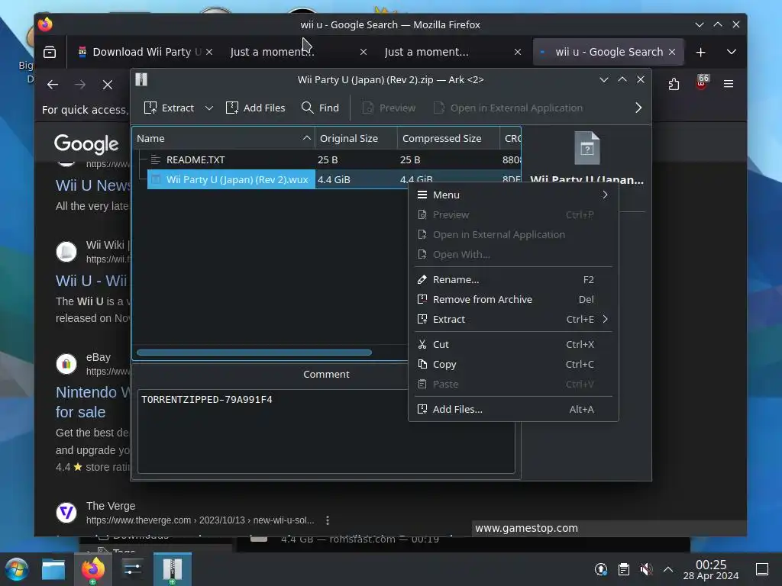Open Firefox extensions puzzle icon
This screenshot has width=782, height=586.
[674, 84]
